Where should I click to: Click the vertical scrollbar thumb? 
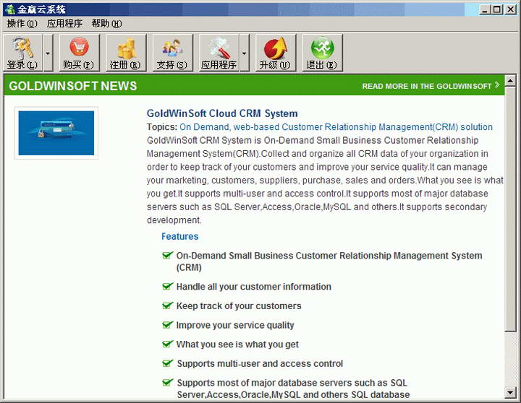[510, 209]
